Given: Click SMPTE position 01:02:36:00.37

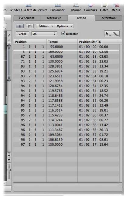Looking at the screenshot, I should tap(94, 115).
